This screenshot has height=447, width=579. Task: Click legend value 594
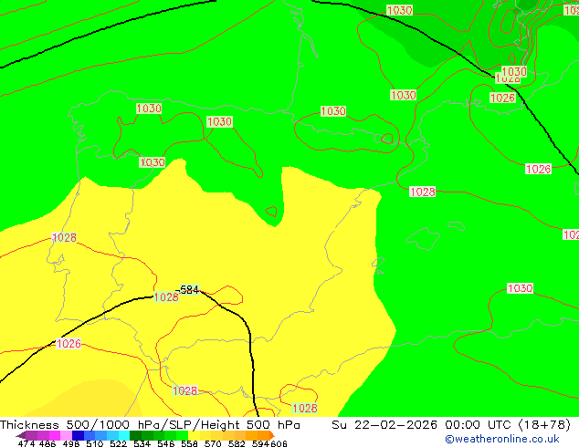click(260, 443)
